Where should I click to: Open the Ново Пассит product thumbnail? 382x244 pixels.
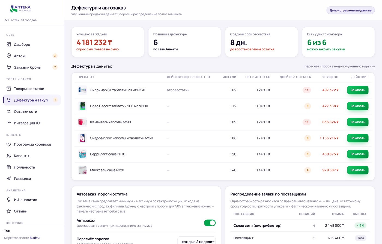click(82, 106)
